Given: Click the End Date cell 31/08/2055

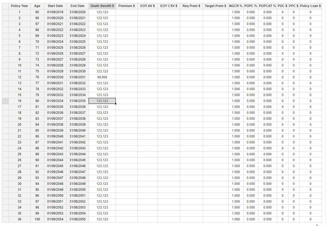Looking at the screenshot, I should (77, 219).
